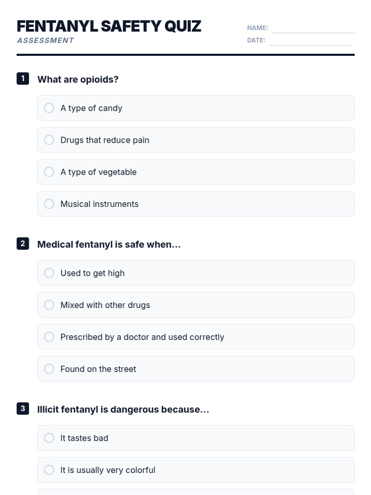Image resolution: width=371 pixels, height=495 pixels.
Task: Click the 'Fentanyl Safety Quiz' title
Action: click(109, 26)
